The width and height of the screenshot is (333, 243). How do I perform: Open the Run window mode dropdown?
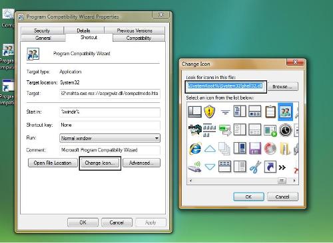click(x=110, y=138)
